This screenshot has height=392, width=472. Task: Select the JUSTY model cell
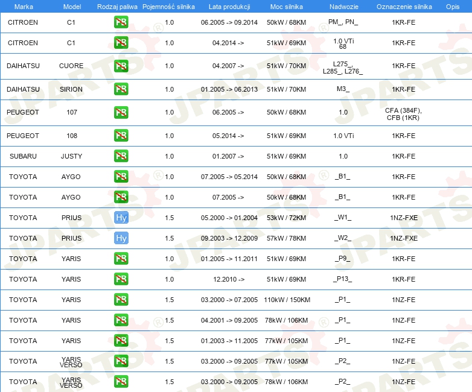pyautogui.click(x=71, y=156)
